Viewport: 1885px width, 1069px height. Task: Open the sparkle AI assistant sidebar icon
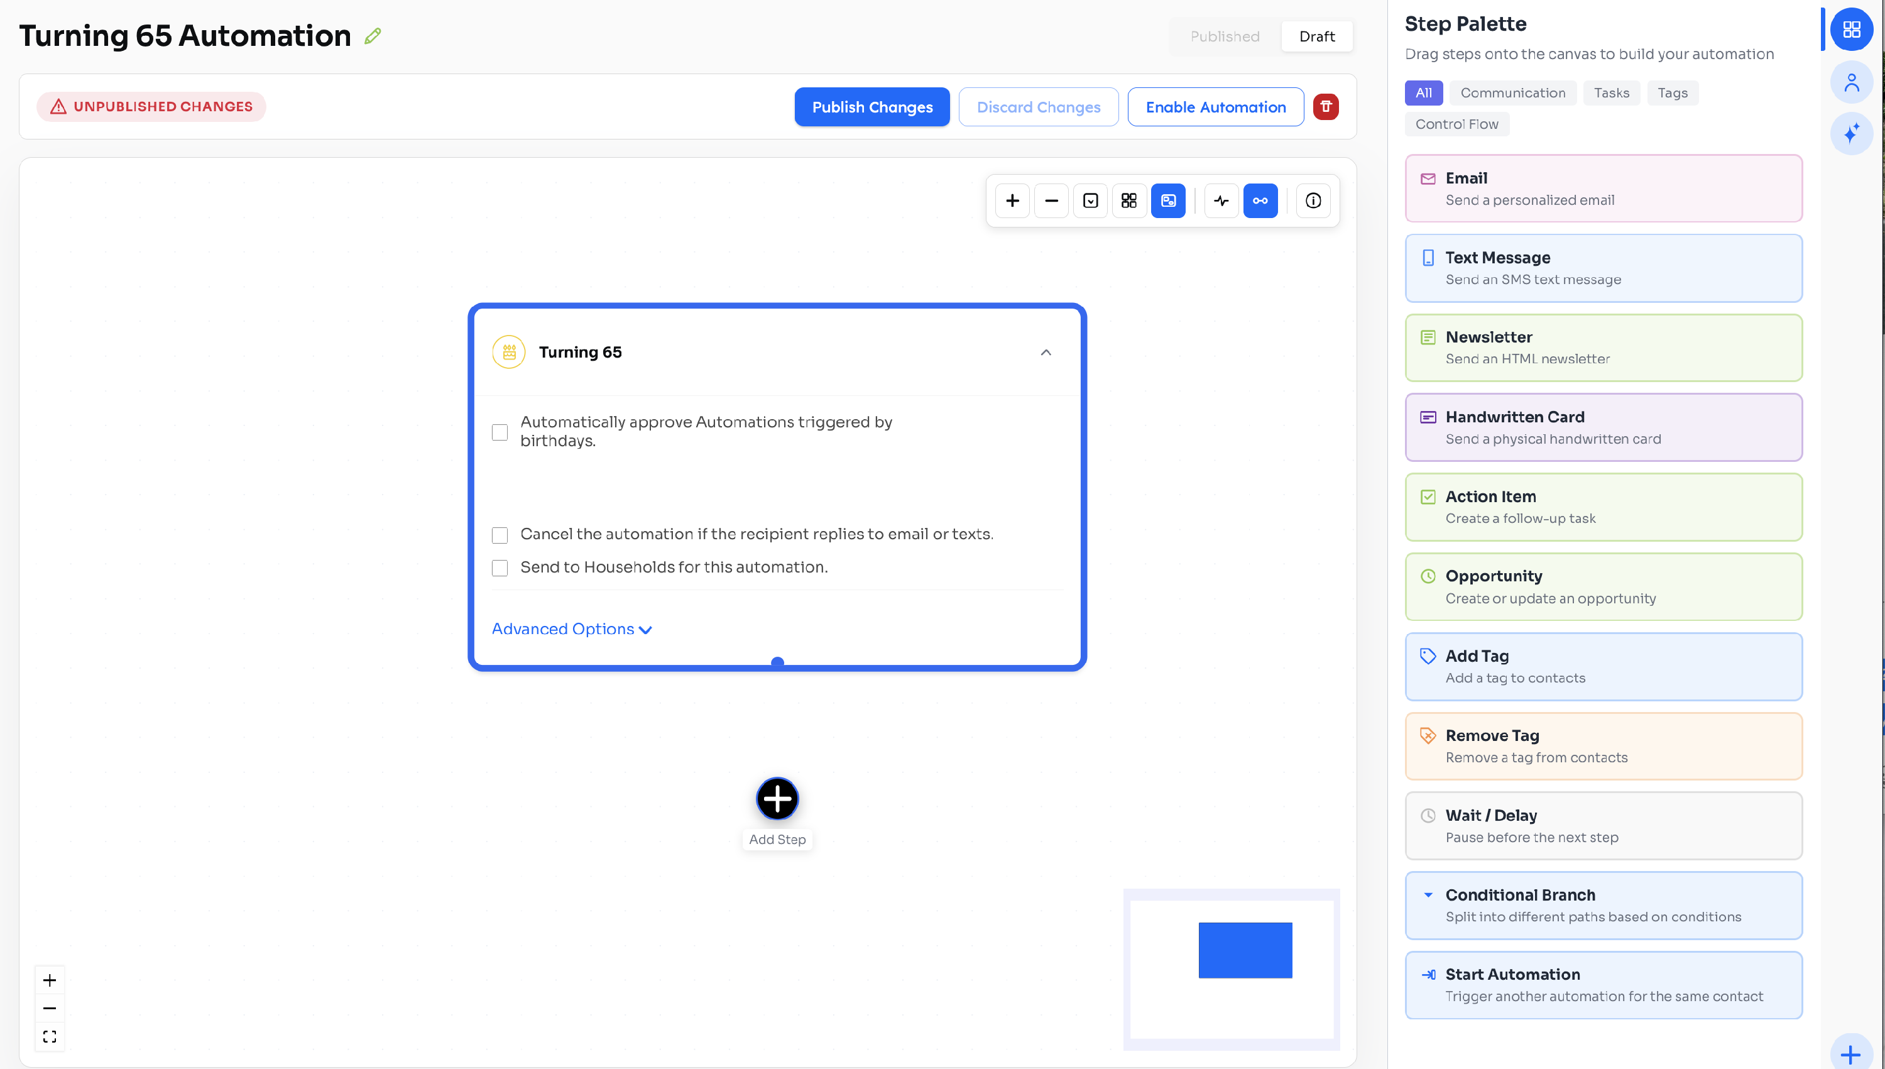[1851, 134]
